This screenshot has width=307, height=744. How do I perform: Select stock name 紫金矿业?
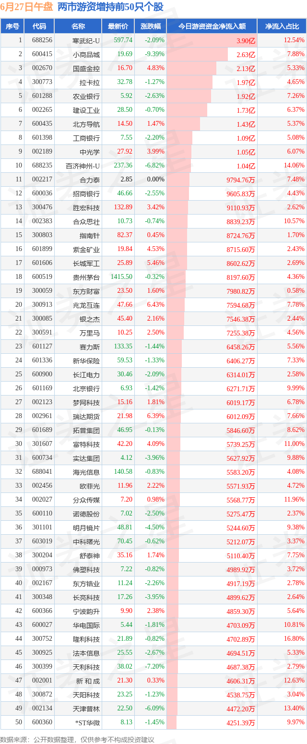(86, 249)
